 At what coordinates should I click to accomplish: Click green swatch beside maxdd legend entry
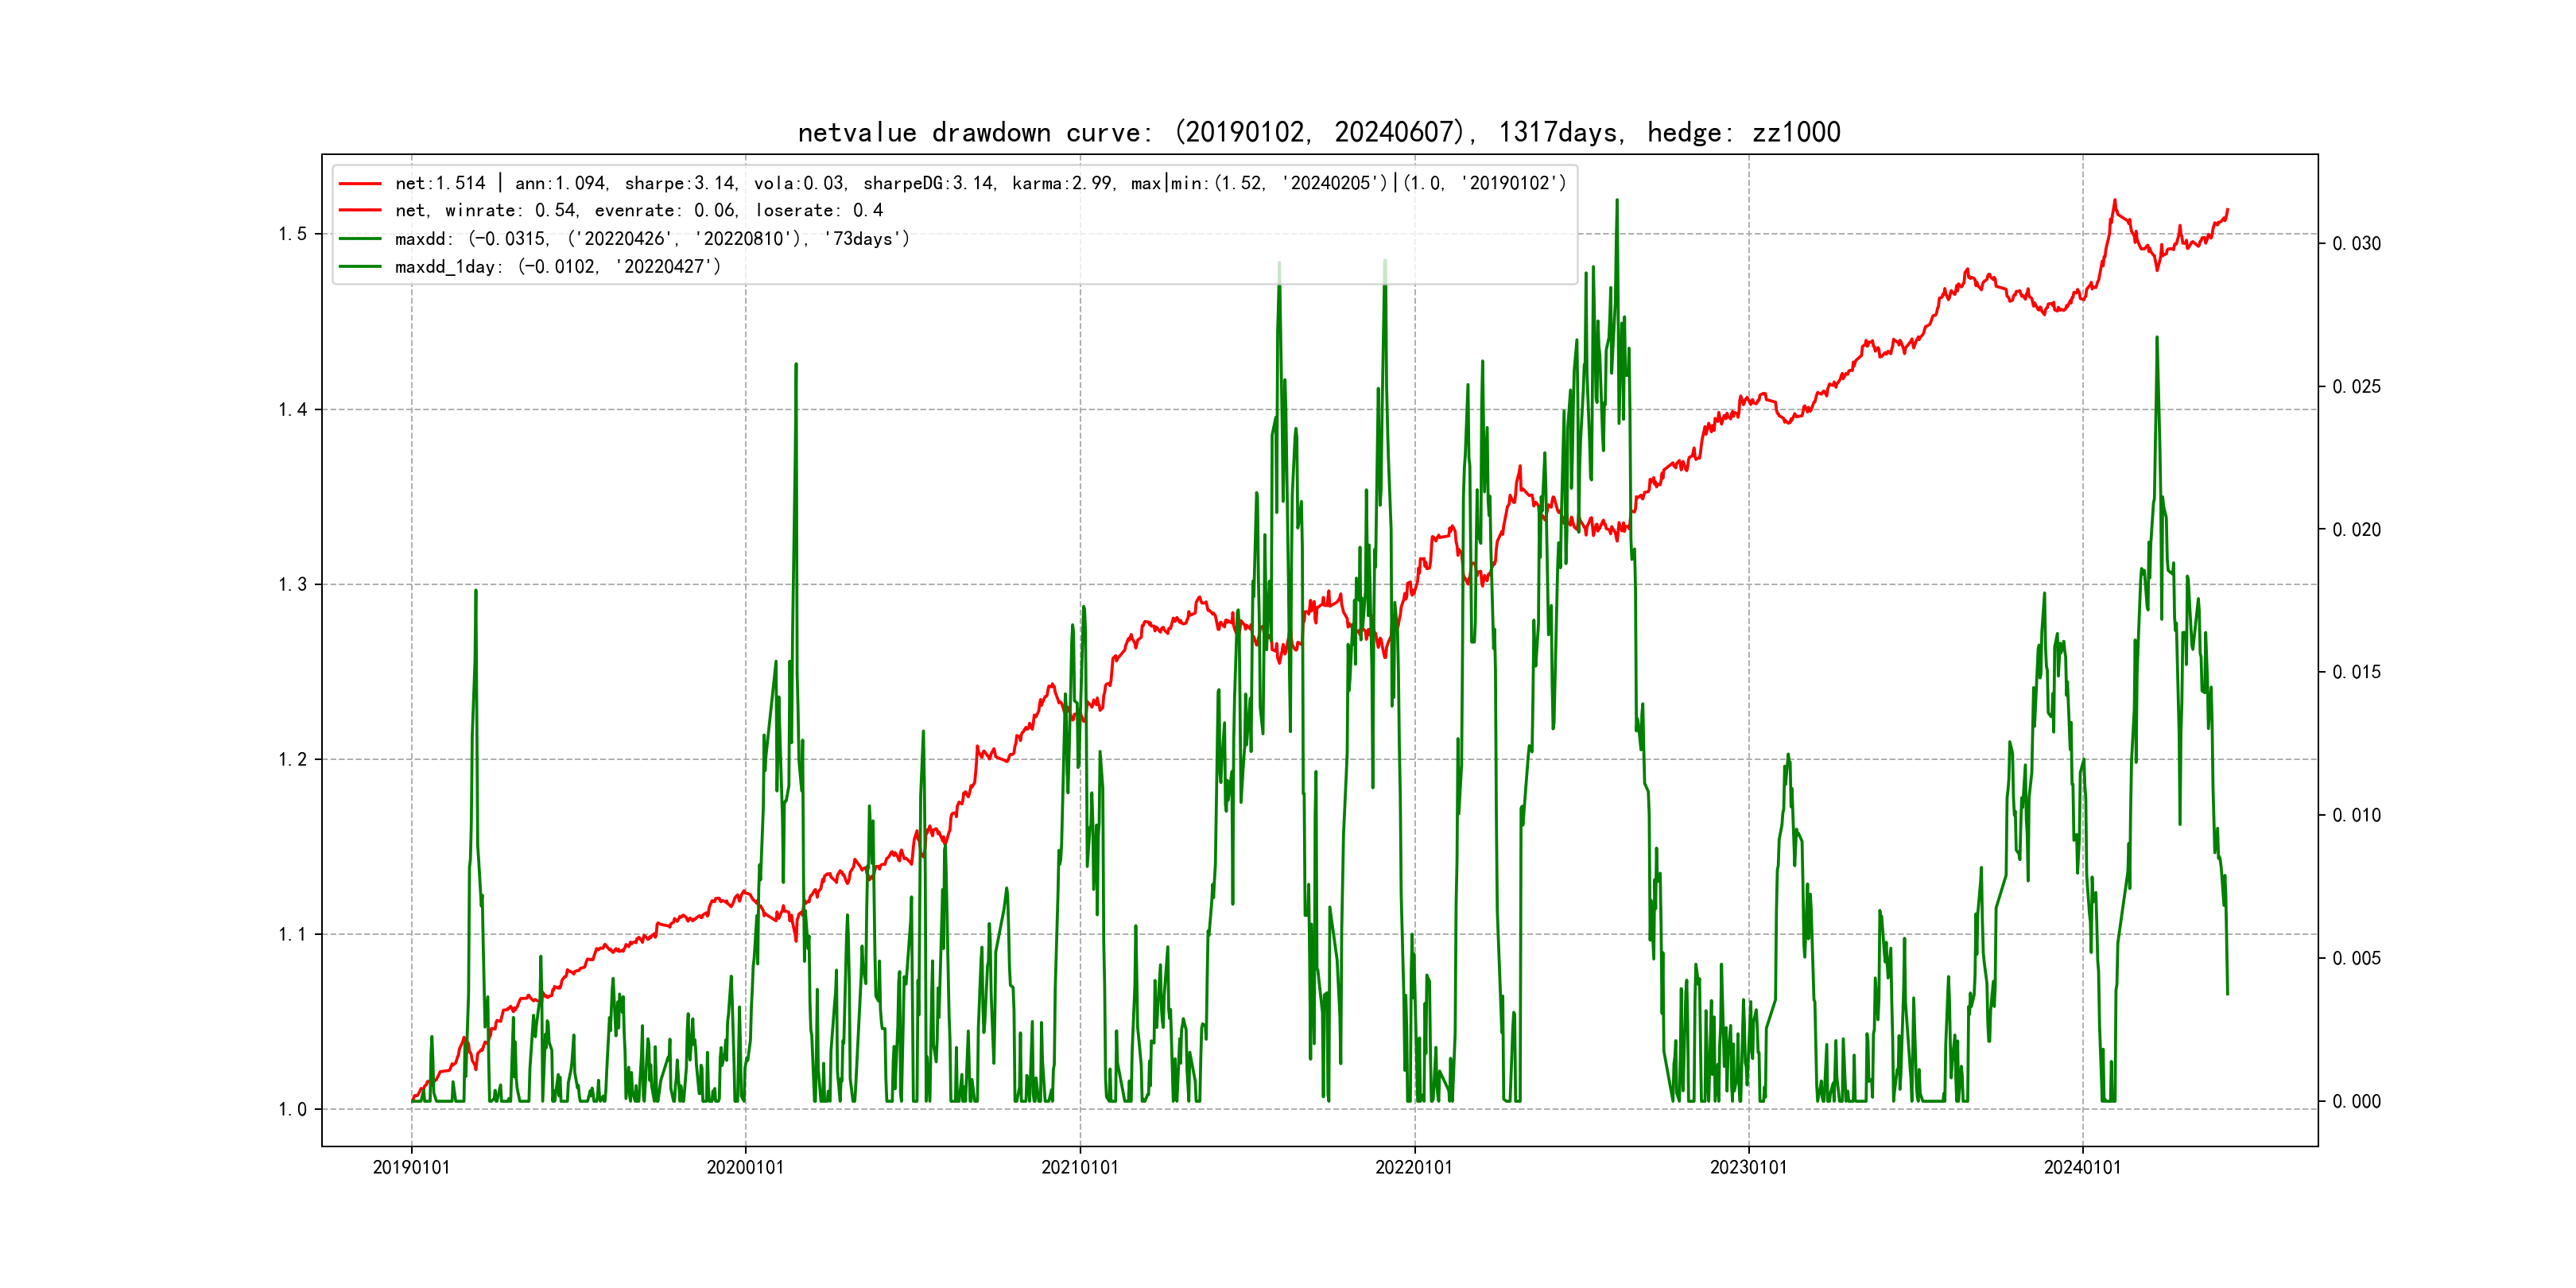coord(360,239)
